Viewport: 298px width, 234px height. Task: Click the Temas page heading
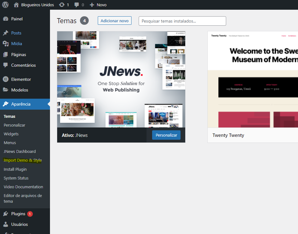tap(67, 21)
